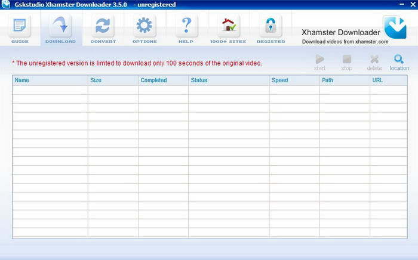Click the app icon in title bar
This screenshot has width=418, height=260.
tap(5, 4)
